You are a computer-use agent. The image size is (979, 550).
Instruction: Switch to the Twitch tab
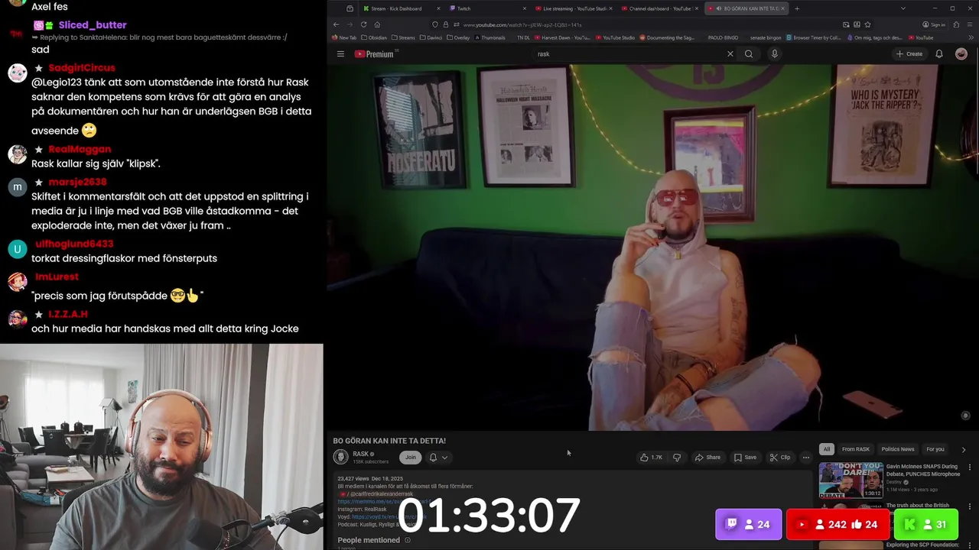pyautogui.click(x=489, y=8)
